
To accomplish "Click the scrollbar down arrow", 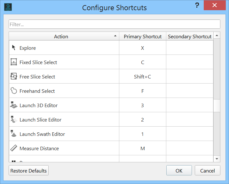I will click(217, 158).
